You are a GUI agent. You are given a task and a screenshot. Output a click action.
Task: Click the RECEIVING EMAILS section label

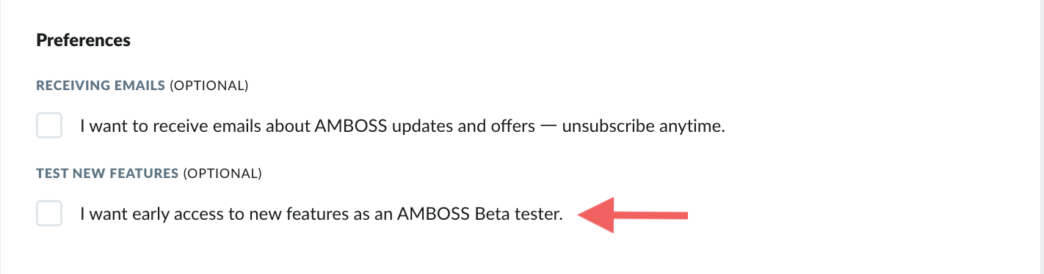point(101,86)
